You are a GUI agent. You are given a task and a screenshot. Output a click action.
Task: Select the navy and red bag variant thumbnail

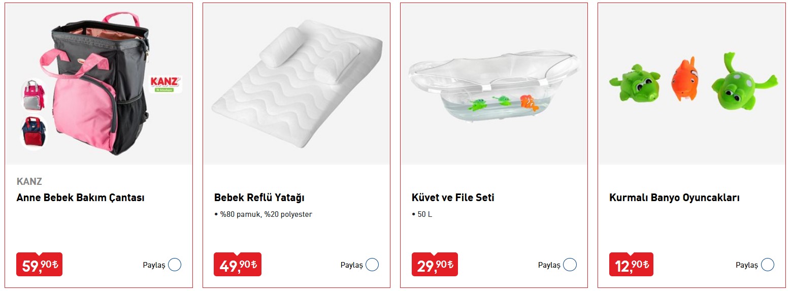(x=34, y=132)
